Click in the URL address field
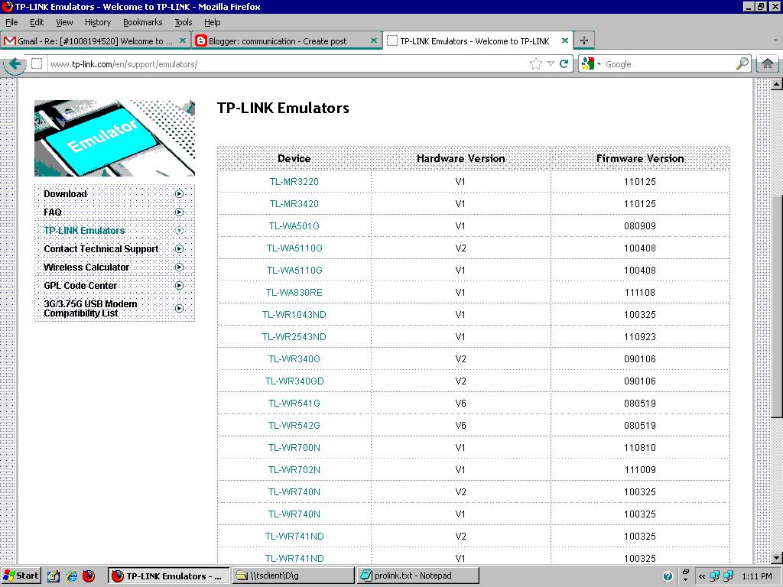Image resolution: width=783 pixels, height=587 pixels. pyautogui.click(x=288, y=64)
